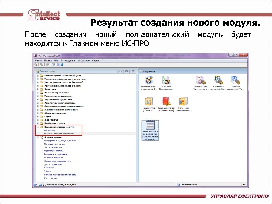Image resolution: width=272 pixels, height=204 pixels.
Task: Click the tools icon next to Администратор
Action: 42,137
